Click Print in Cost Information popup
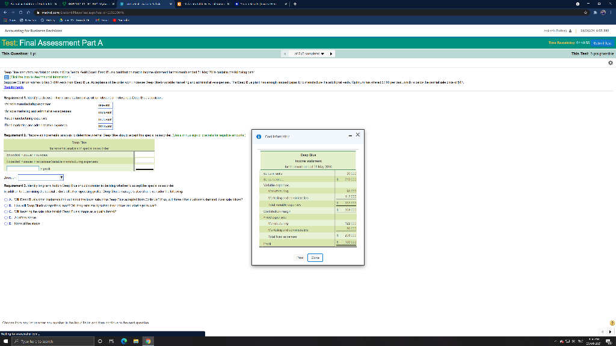 coord(300,258)
